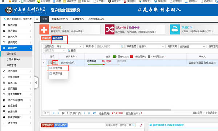Screen dimensions: 218x131
Task: Select 单据详情 from the popup menu
Action: [x=57, y=74]
